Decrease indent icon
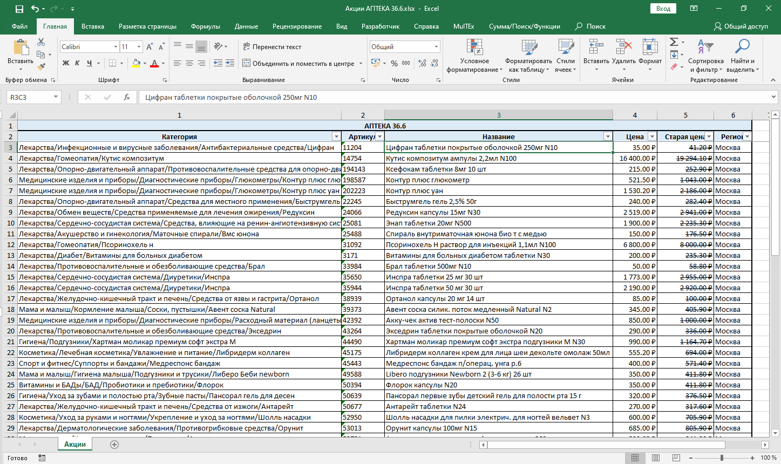Viewport: 781px width, 464px height. point(218,63)
